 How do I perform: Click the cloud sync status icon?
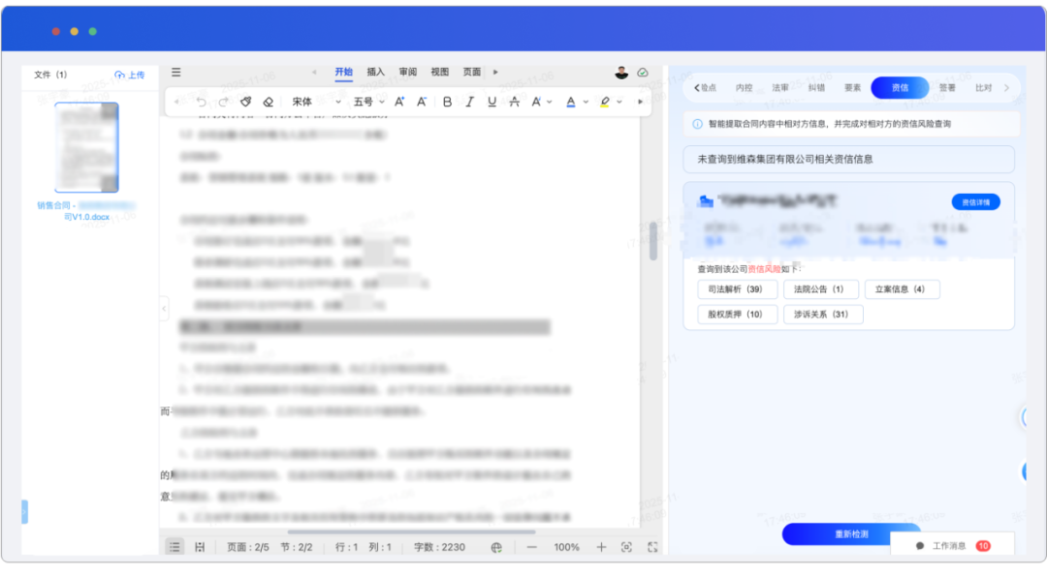643,73
